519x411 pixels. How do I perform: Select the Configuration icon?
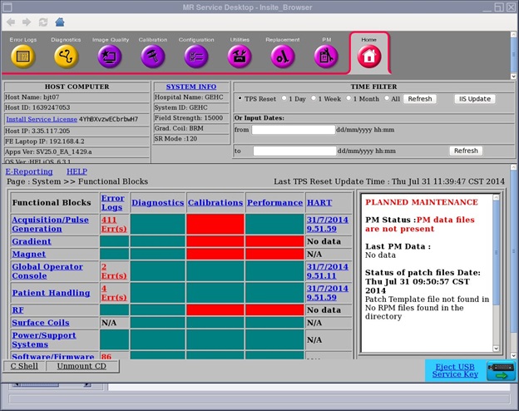tap(196, 56)
